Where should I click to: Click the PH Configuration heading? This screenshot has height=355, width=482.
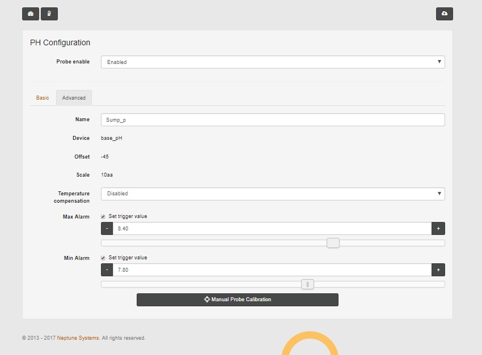[60, 42]
